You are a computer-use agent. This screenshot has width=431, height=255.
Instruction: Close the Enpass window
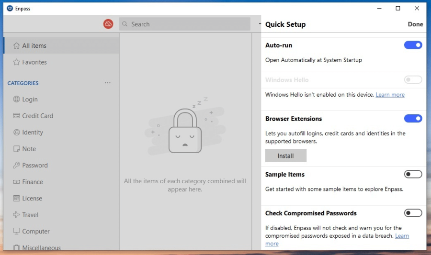[417, 9]
